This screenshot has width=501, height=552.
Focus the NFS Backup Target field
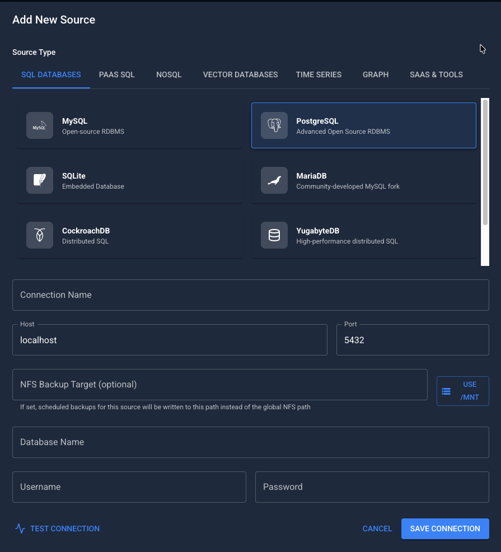coord(220,385)
